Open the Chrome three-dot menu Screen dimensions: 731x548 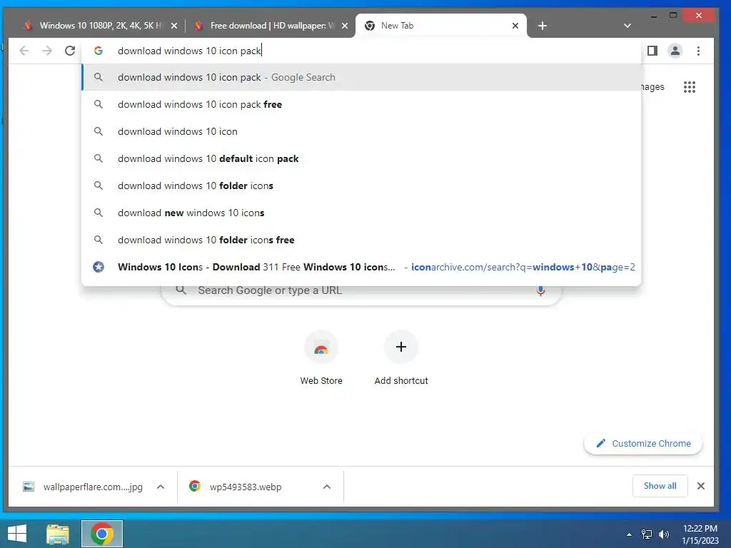(698, 51)
